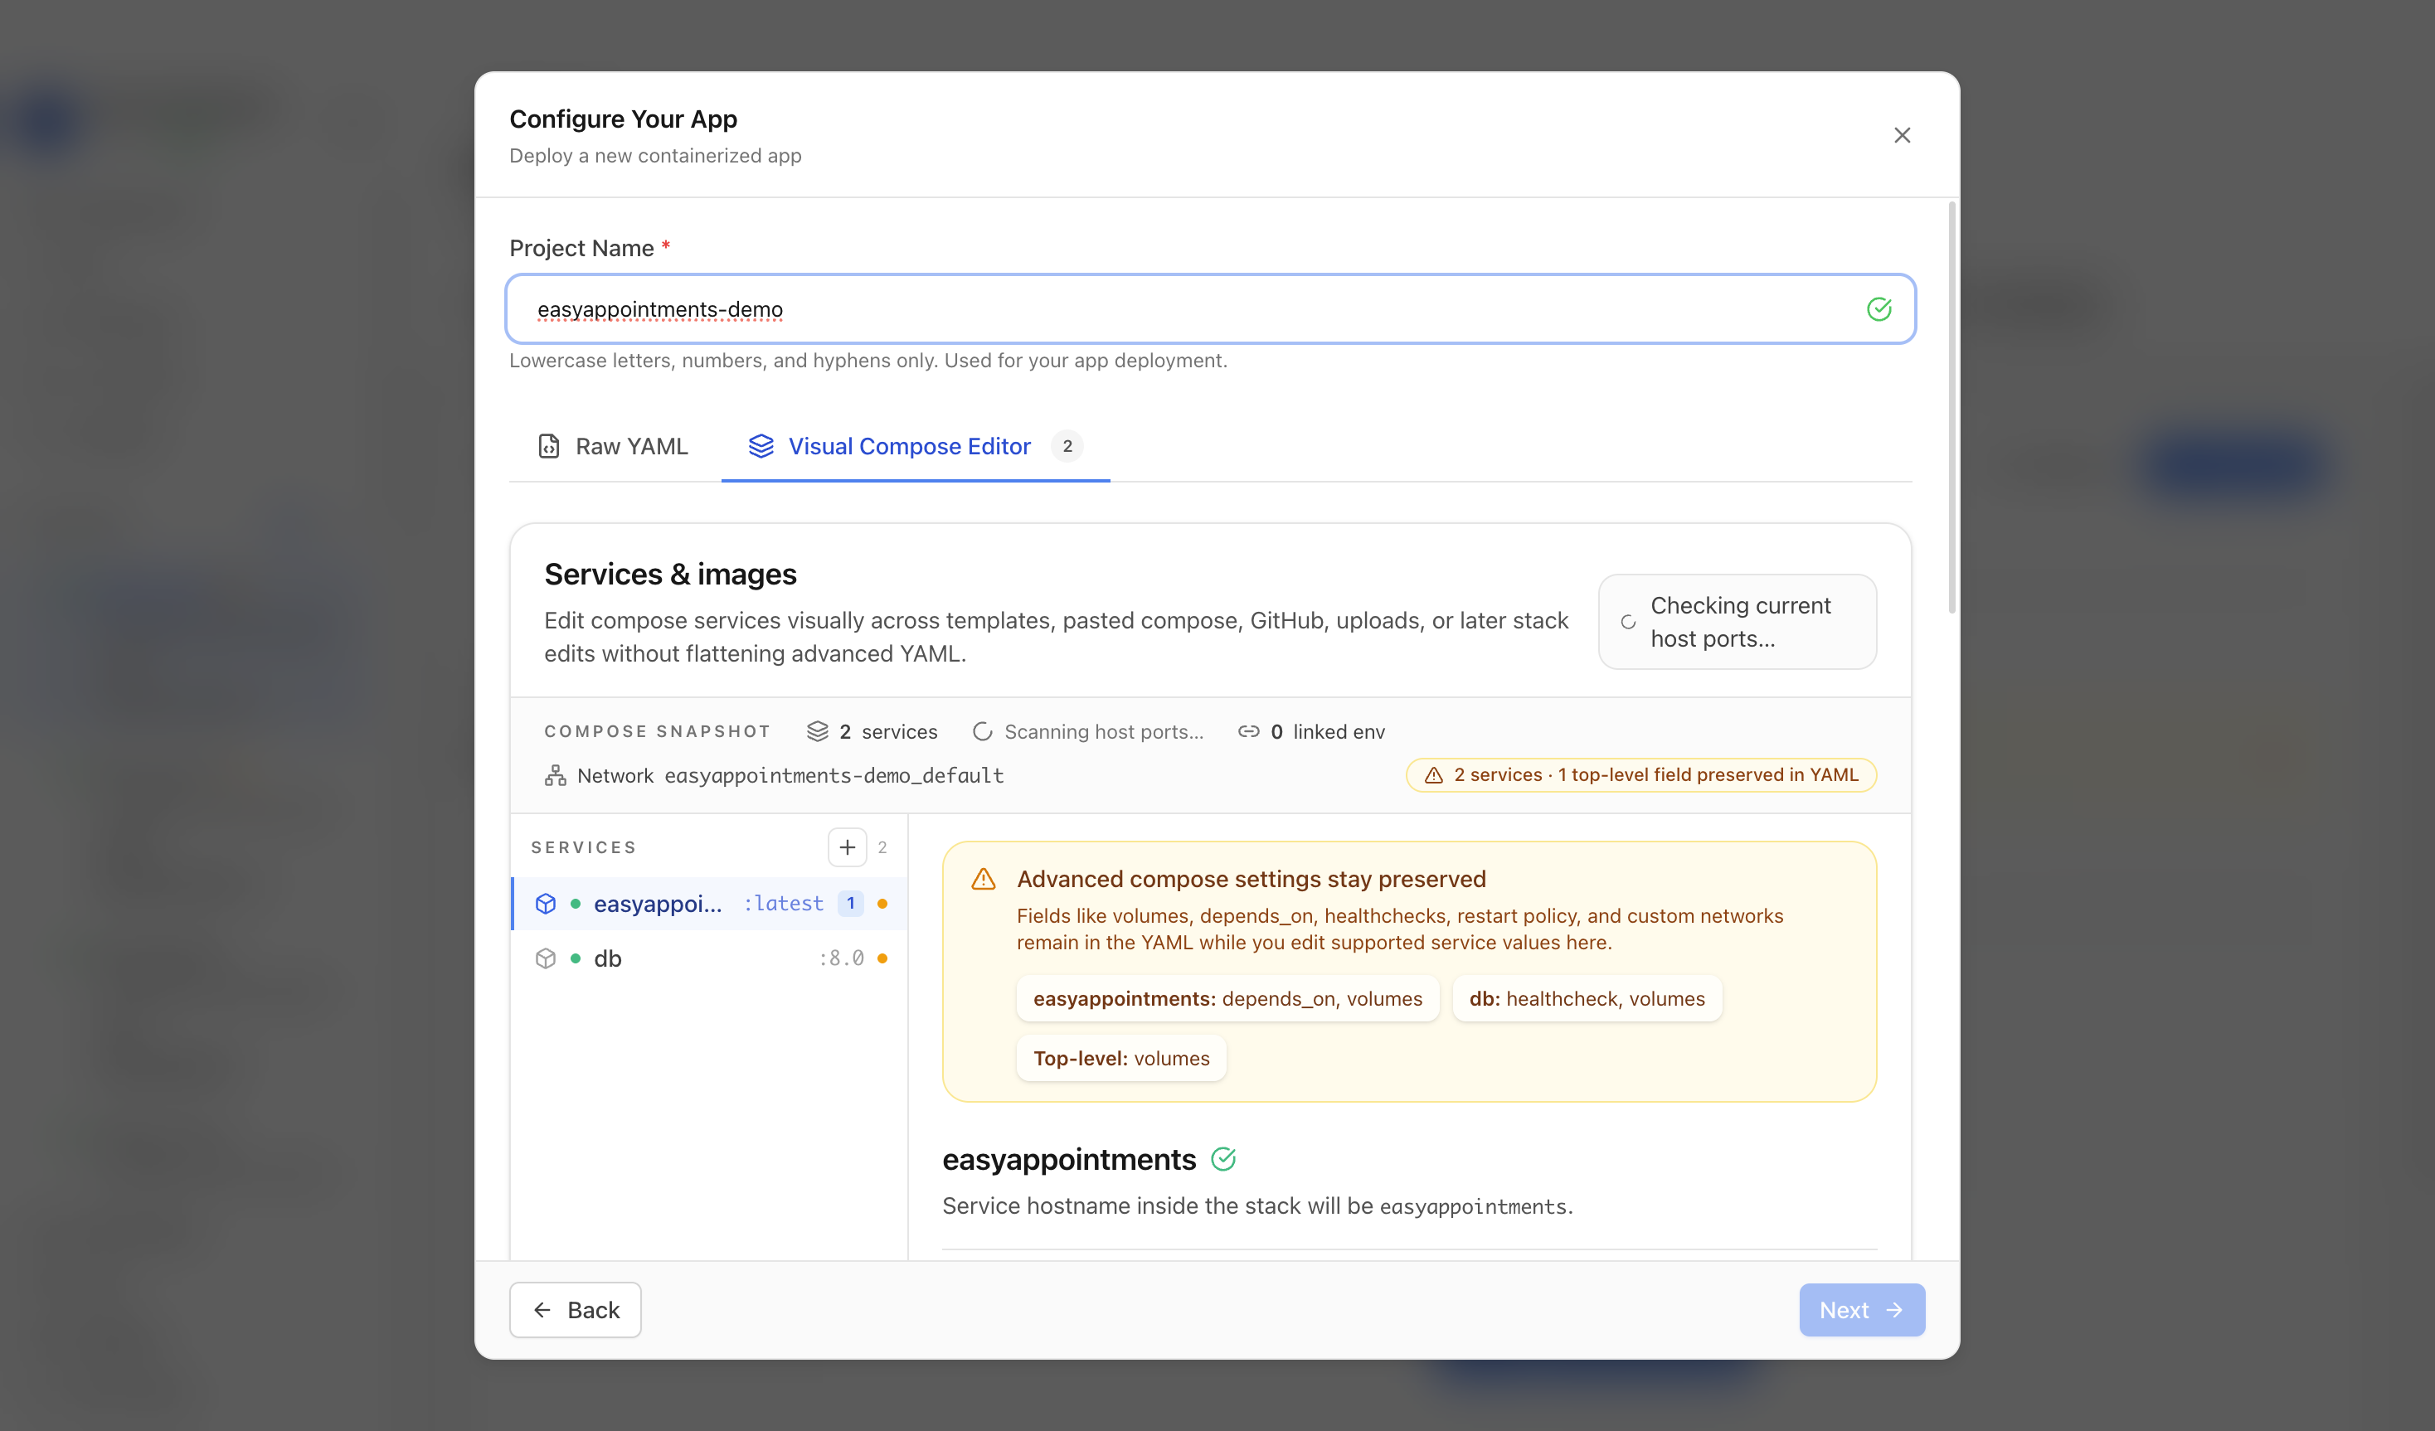Click the Checking current host ports status box
Image resolution: width=2435 pixels, height=1431 pixels.
pyautogui.click(x=1737, y=623)
